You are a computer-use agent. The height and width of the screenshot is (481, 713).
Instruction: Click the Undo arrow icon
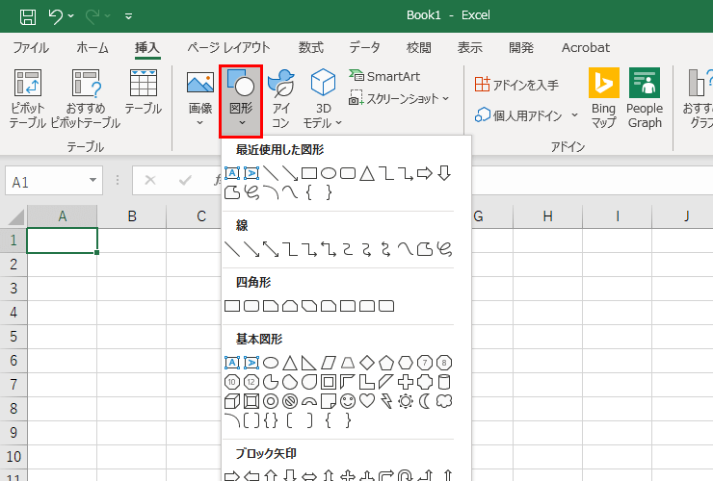pos(55,16)
